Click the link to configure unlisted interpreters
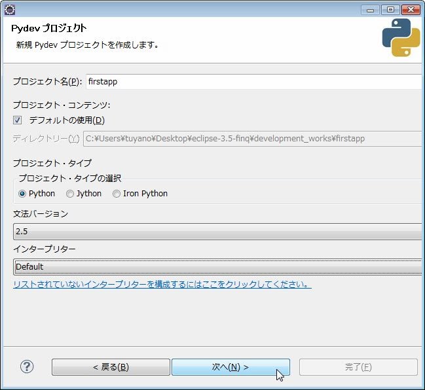 click(x=162, y=285)
